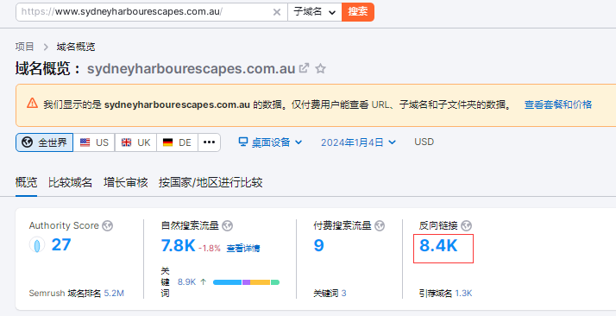Switch to the 概览 tab
The height and width of the screenshot is (316, 616).
(27, 182)
